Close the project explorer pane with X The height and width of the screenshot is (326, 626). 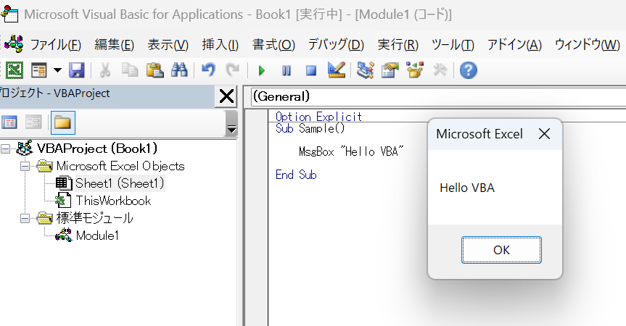[x=226, y=96]
